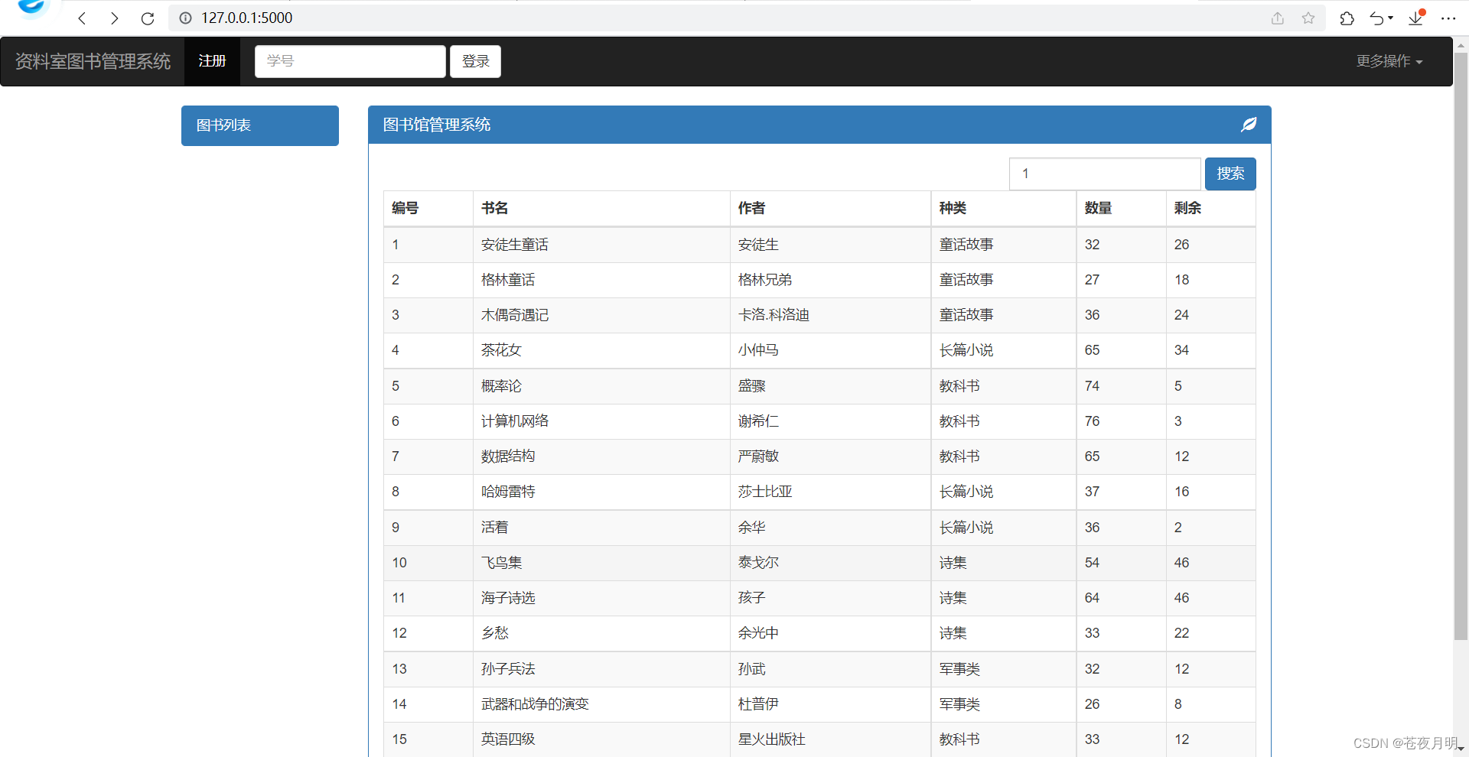The height and width of the screenshot is (757, 1469).
Task: Click the scrollbar up arrow
Action: coord(1461,45)
